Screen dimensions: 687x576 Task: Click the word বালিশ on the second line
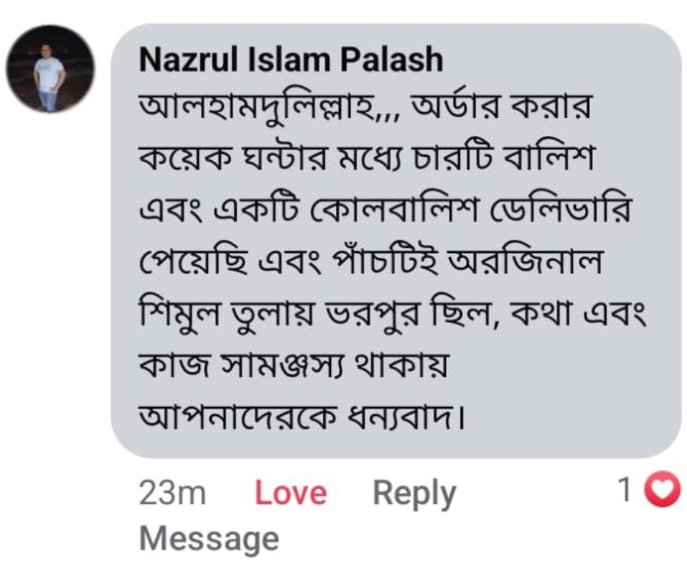[x=551, y=161]
